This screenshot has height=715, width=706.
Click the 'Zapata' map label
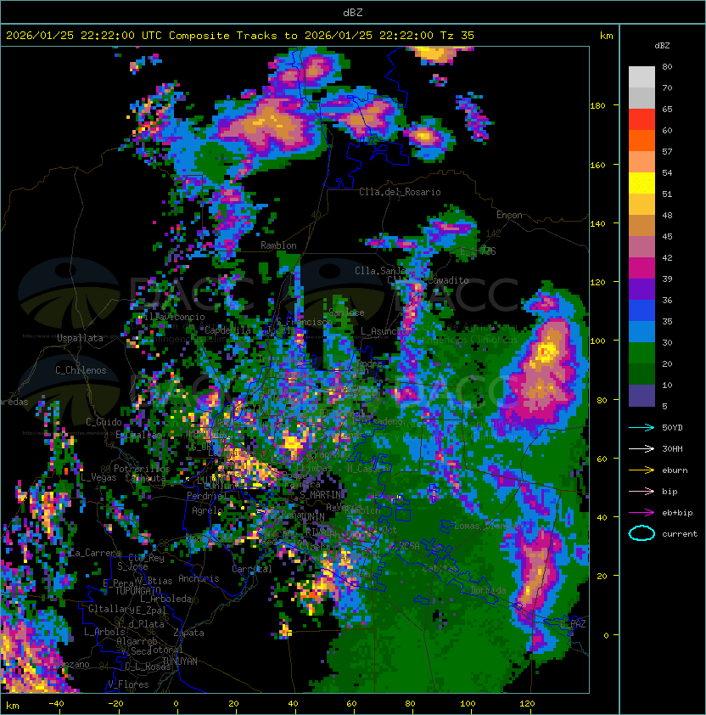tap(188, 633)
